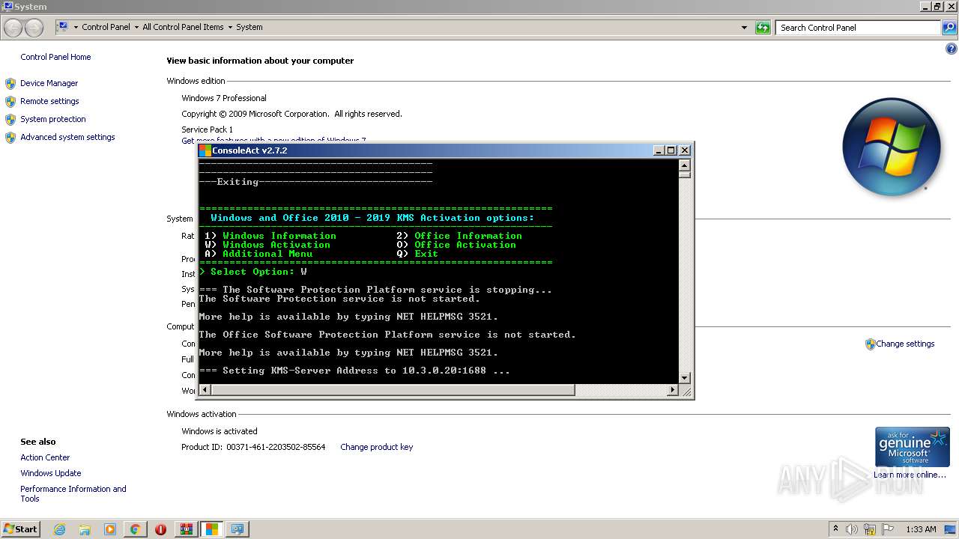Open Action Center under See also
The width and height of the screenshot is (959, 539).
coord(45,457)
